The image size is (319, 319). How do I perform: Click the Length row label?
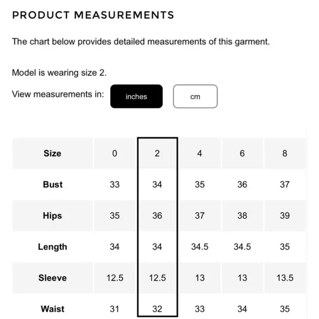52,247
